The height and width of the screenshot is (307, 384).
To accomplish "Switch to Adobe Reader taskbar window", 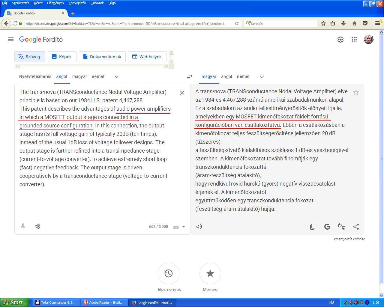I will [104, 303].
